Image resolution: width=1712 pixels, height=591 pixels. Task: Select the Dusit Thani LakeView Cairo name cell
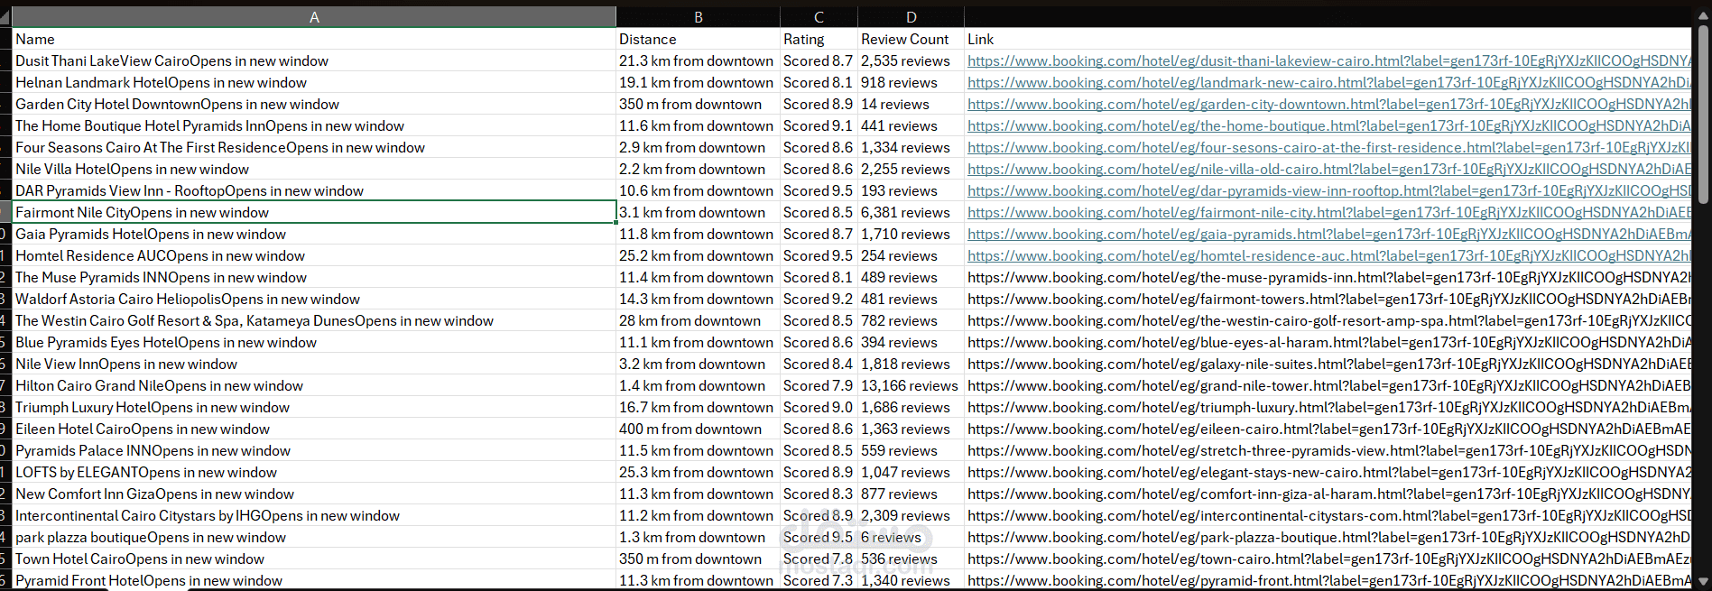[x=314, y=60]
